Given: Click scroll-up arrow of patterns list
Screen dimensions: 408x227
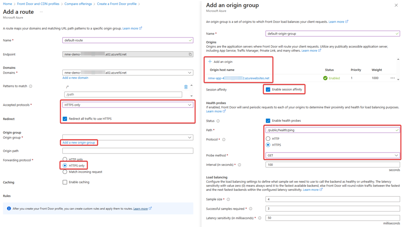Looking at the screenshot, I should click(192, 85).
